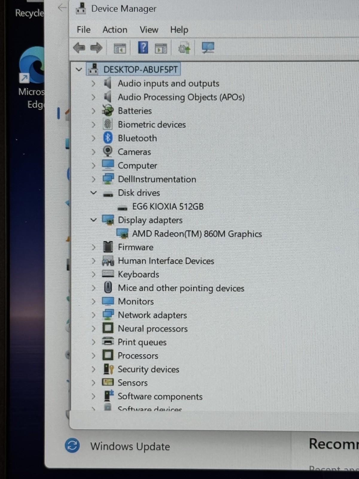Select the Software components label
The width and height of the screenshot is (359, 479).
pyautogui.click(x=160, y=396)
